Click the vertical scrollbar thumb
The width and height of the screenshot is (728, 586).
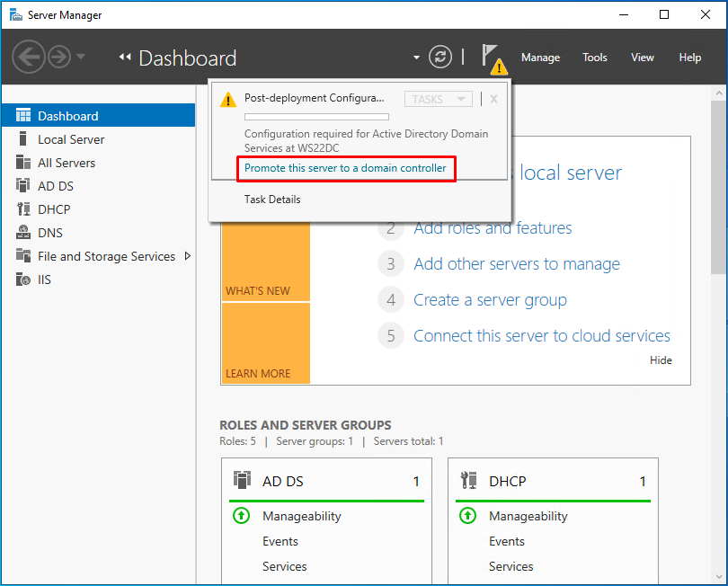[x=719, y=187]
